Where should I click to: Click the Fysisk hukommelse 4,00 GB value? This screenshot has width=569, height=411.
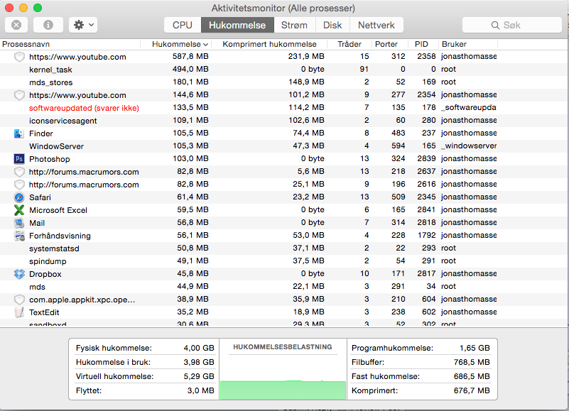[x=199, y=348]
